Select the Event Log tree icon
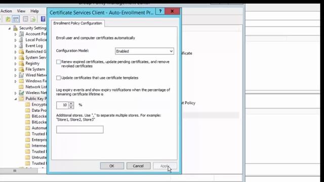Image resolution: width=324 pixels, height=182 pixels. (21, 46)
